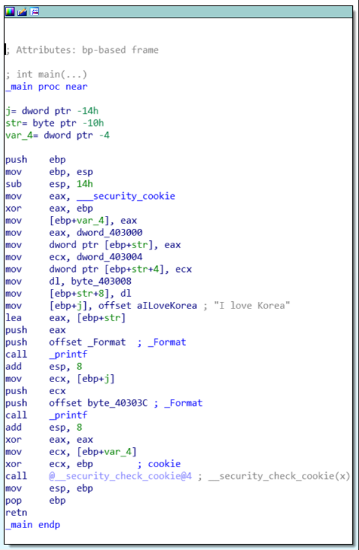Screen dimensions: 359x550
Task: Select 'mov [ebp+var_4], eax' line
Action: [x=71, y=221]
